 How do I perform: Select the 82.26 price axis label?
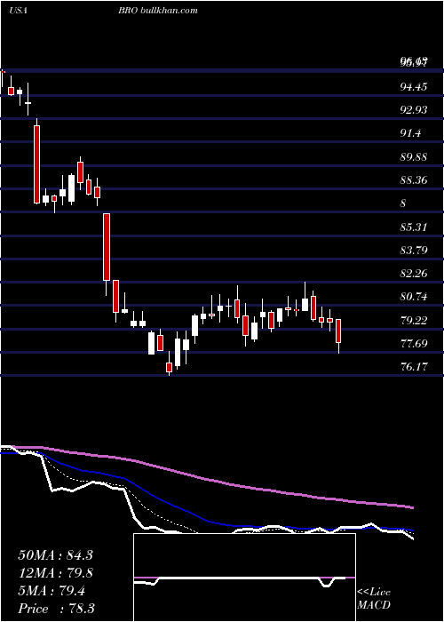pos(414,274)
